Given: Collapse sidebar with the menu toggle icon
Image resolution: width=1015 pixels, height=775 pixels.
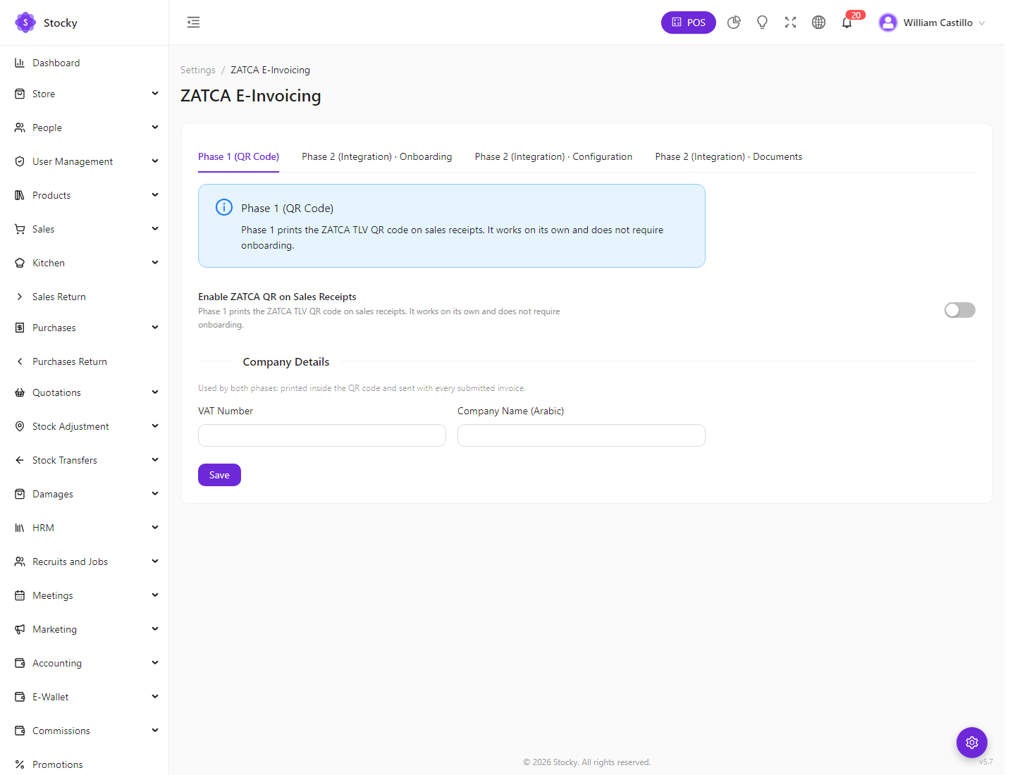Looking at the screenshot, I should tap(193, 23).
